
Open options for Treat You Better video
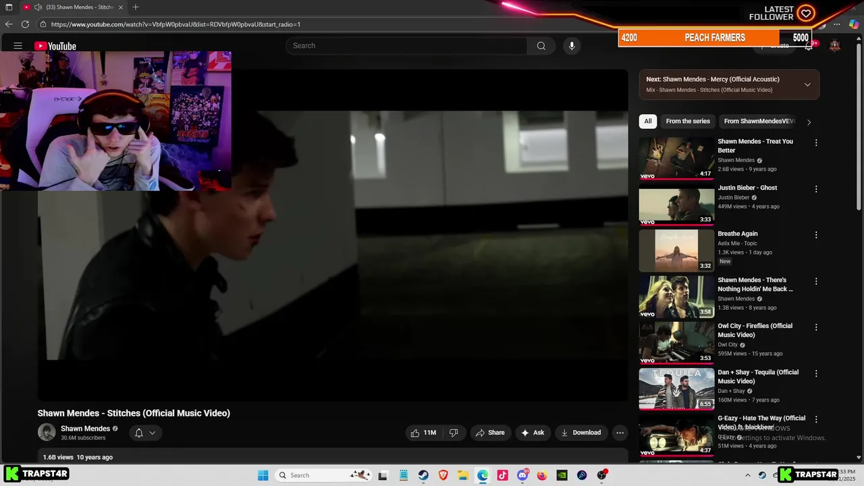click(x=816, y=143)
